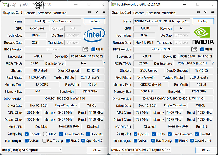Click the NVIDIA logo image
This screenshot has width=218, height=155.
point(203,35)
